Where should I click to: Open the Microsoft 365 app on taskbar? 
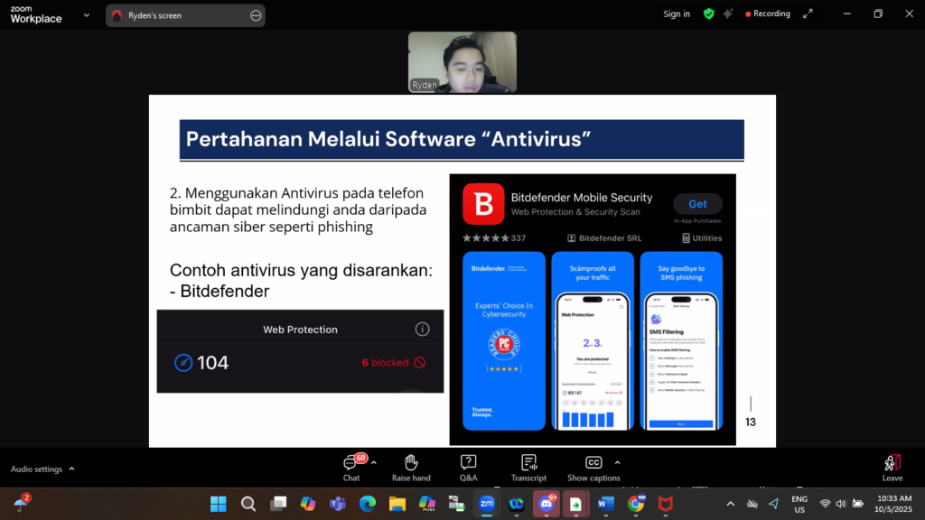(427, 504)
